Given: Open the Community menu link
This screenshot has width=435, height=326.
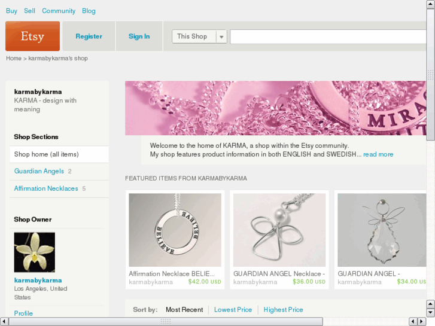Looking at the screenshot, I should pyautogui.click(x=59, y=11).
